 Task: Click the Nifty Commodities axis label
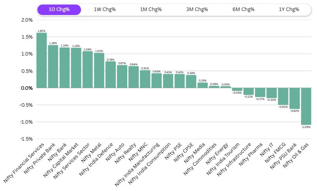coord(200,159)
